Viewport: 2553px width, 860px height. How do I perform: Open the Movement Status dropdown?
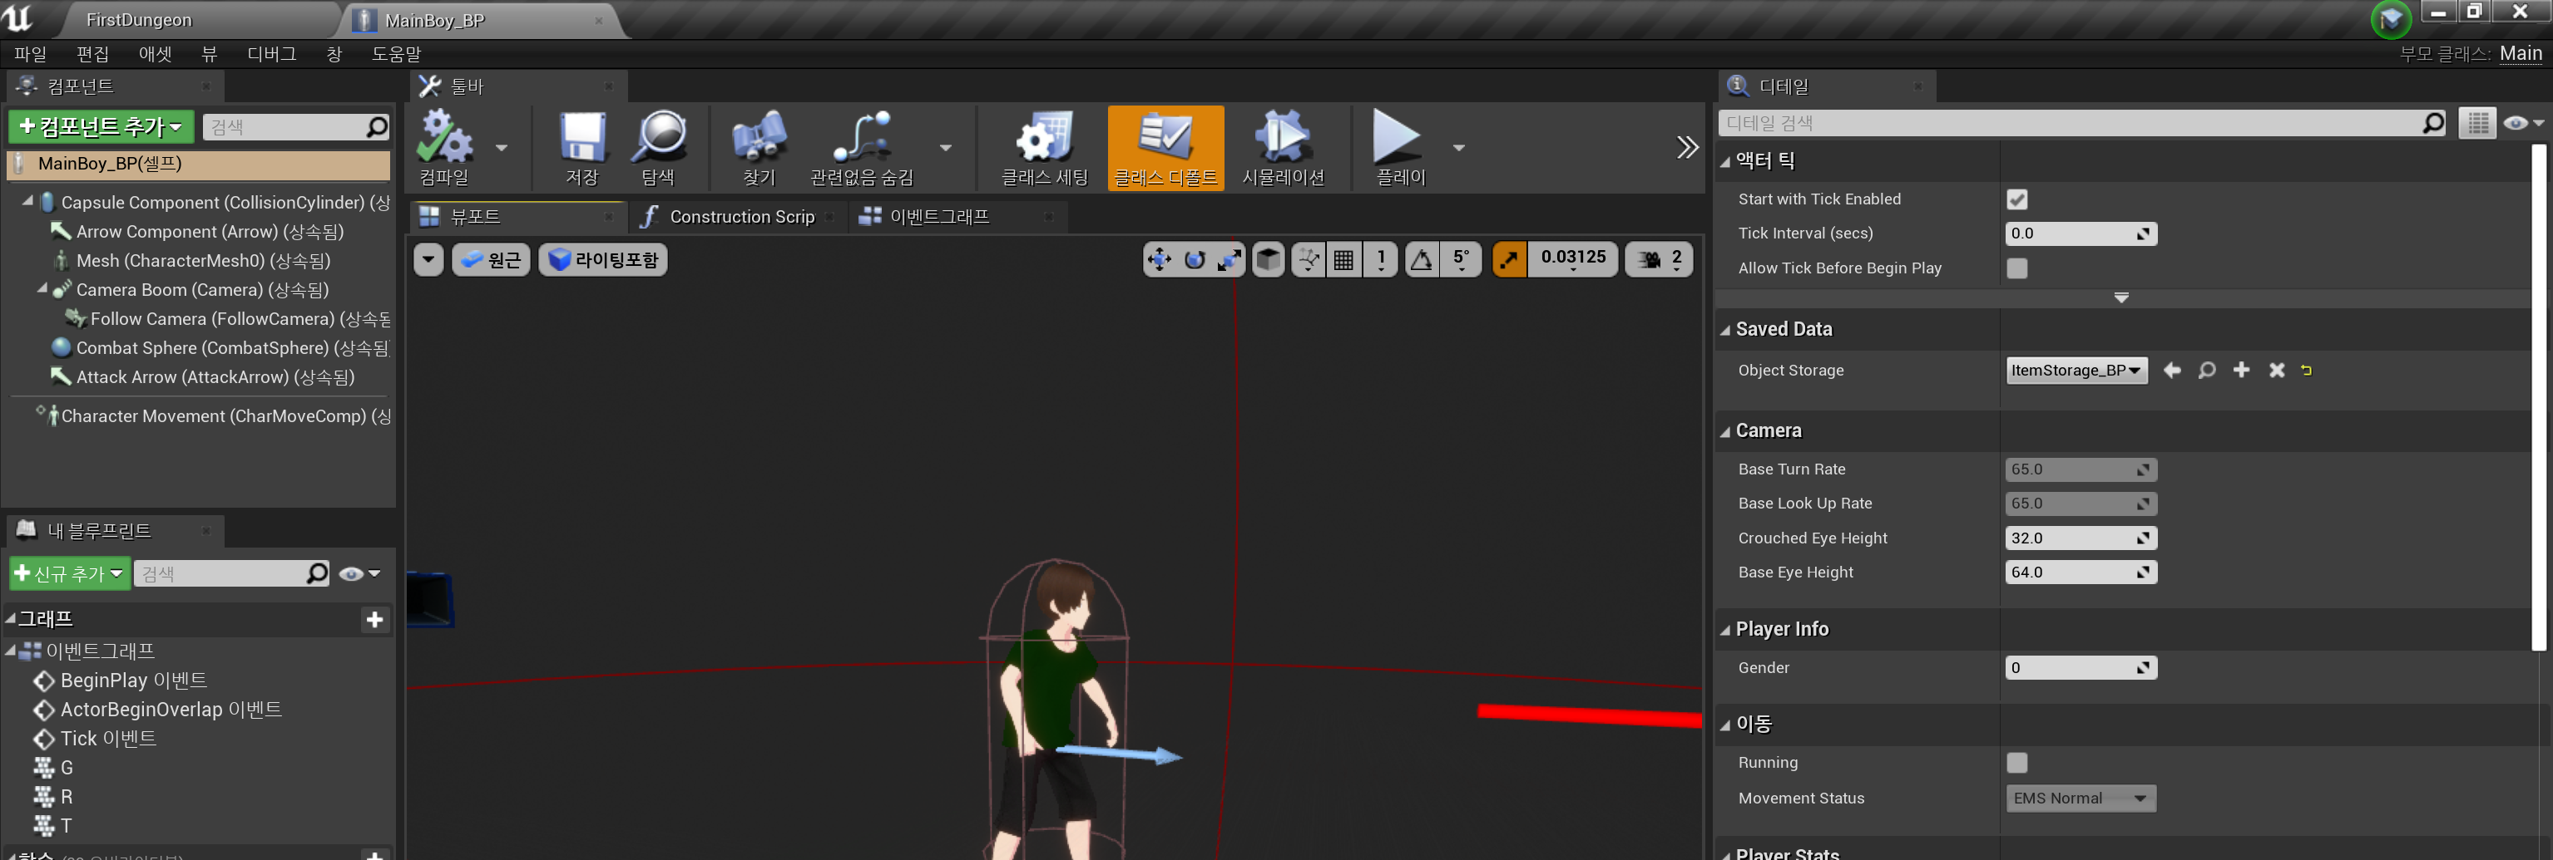coord(2080,799)
